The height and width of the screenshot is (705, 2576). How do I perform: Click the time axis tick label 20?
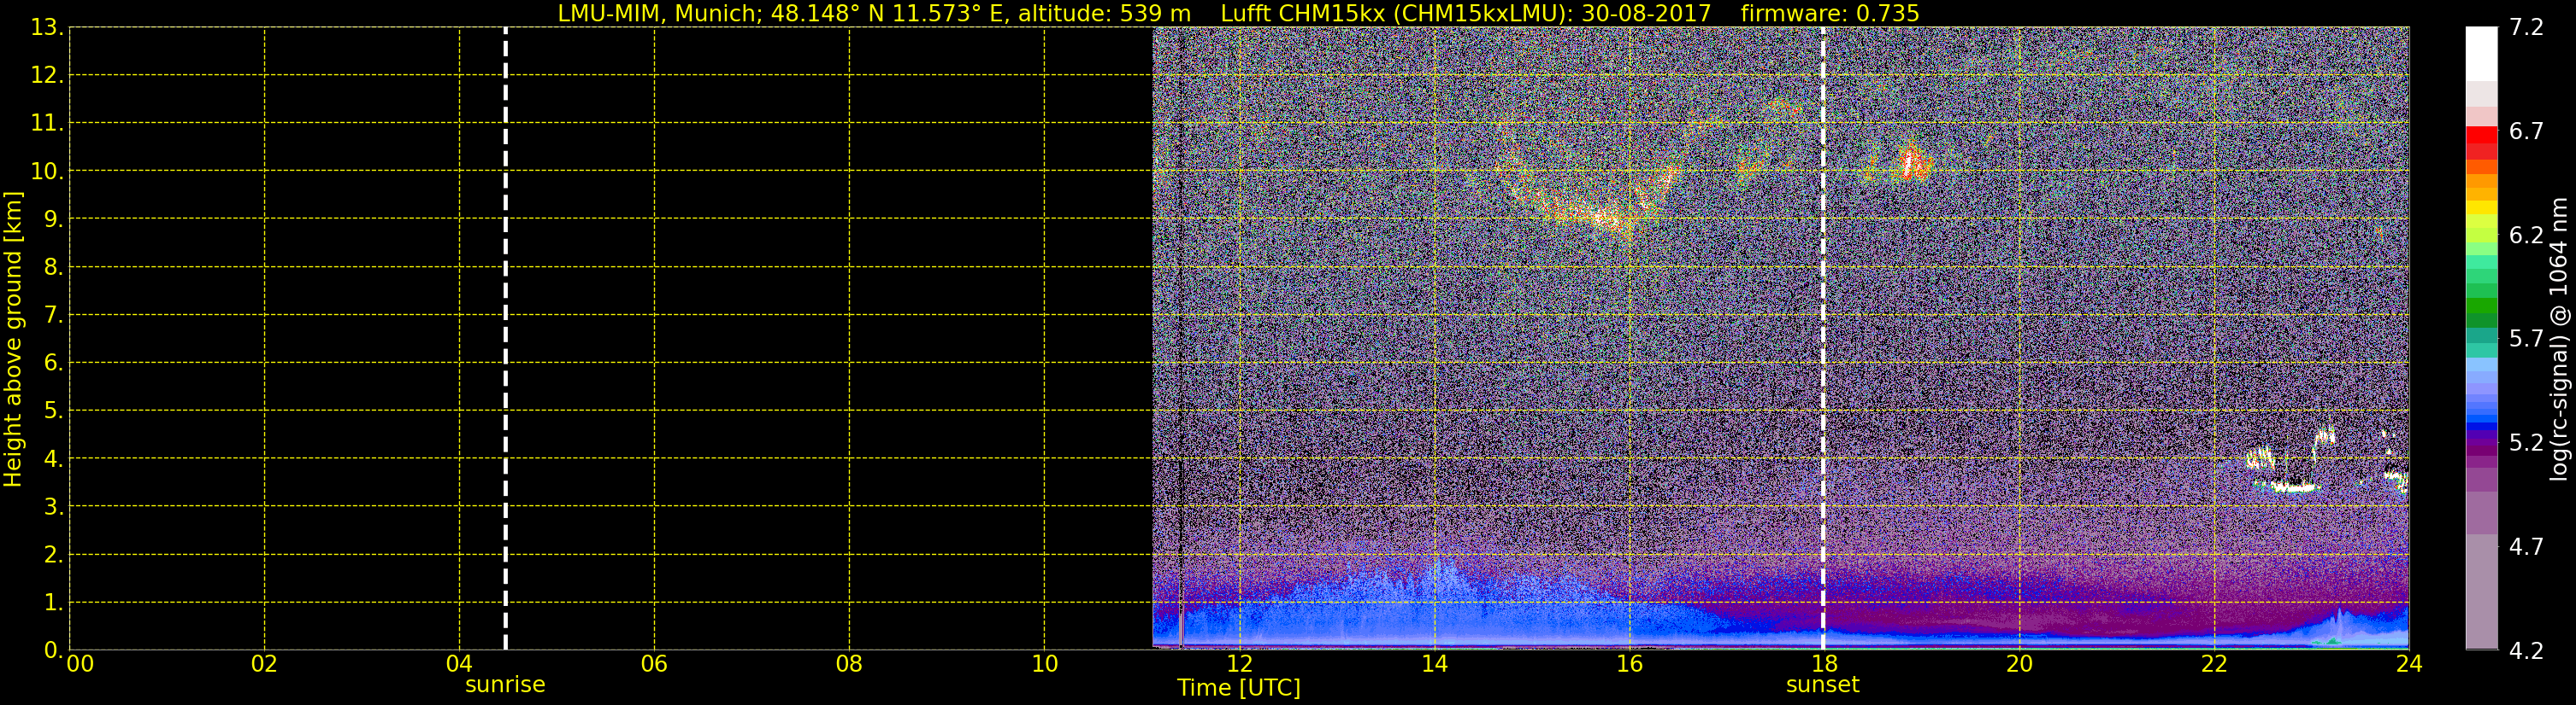pyautogui.click(x=2019, y=664)
